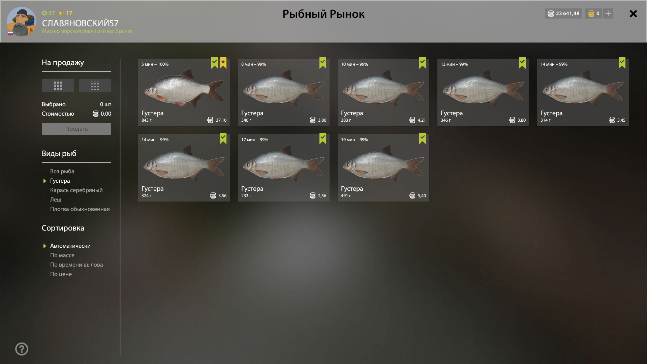Click the plus icon to add gold
The height and width of the screenshot is (364, 647).
608,13
